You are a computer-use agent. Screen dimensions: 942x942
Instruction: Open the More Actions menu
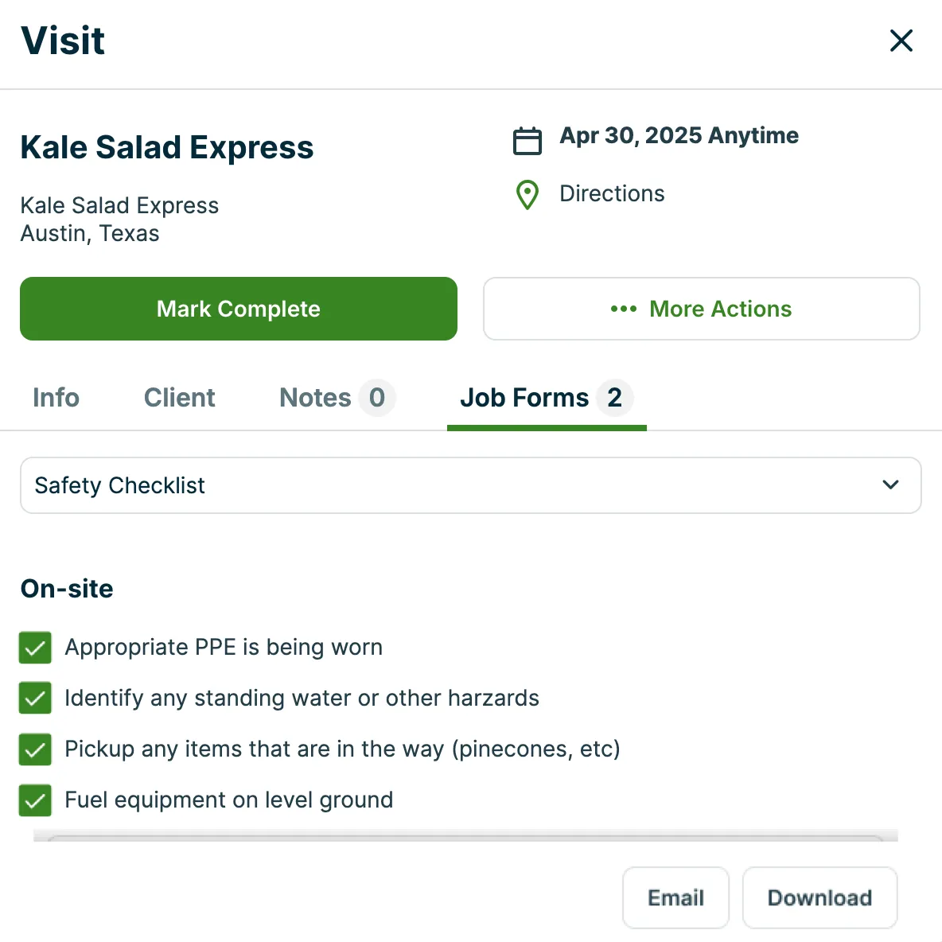[701, 309]
